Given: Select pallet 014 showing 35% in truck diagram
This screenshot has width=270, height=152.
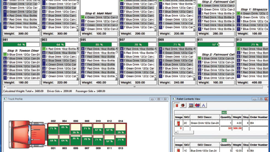Looking at the screenshot, I should [120, 128].
